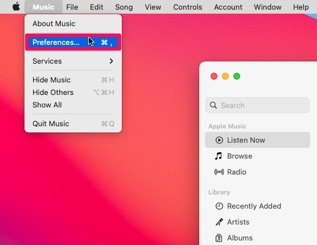Choose Hide Others menu entry
The width and height of the screenshot is (317, 245).
[73, 93]
